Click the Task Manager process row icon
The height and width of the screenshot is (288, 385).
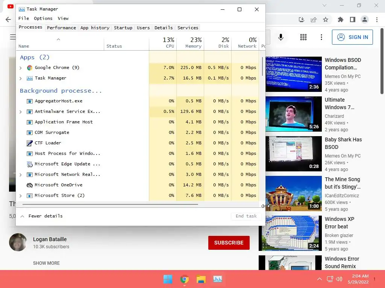30,78
